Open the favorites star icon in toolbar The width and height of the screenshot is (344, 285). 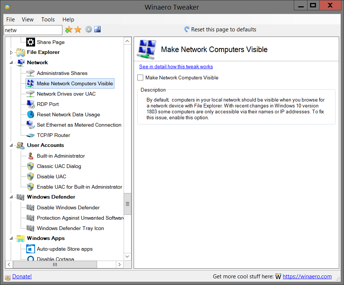(x=78, y=29)
